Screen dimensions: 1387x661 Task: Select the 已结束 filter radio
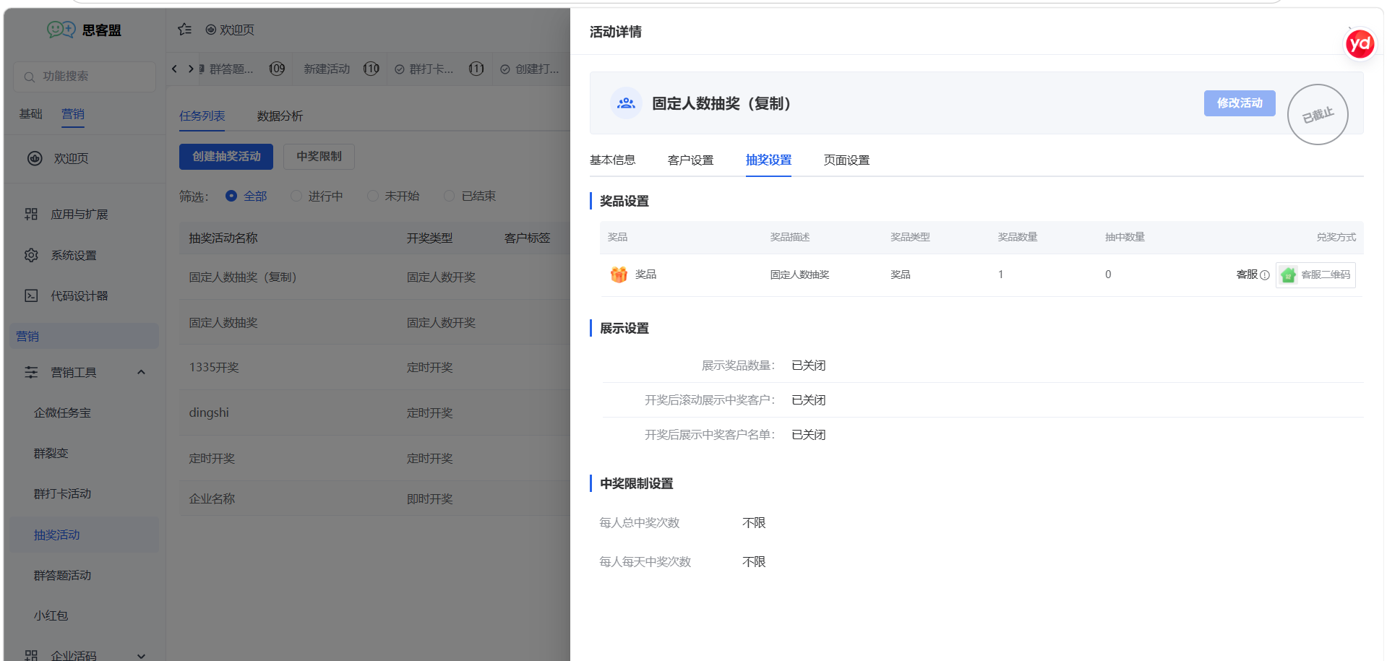pos(450,196)
